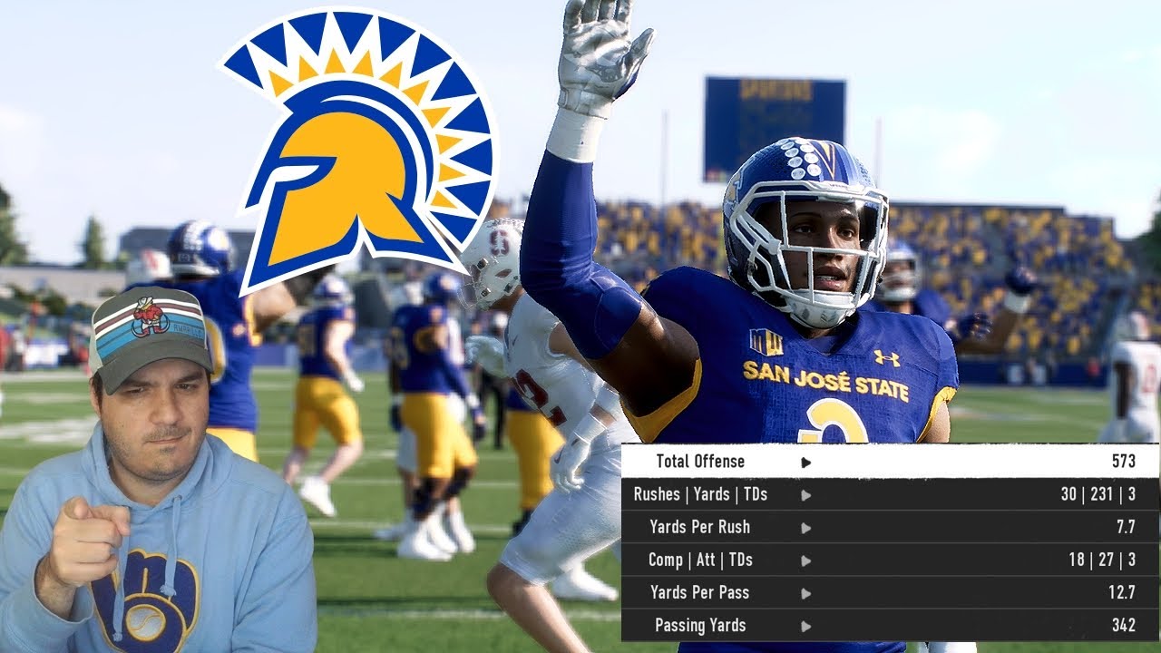Click the stadium scoreboard in the background
1161x653 pixels.
(775, 128)
